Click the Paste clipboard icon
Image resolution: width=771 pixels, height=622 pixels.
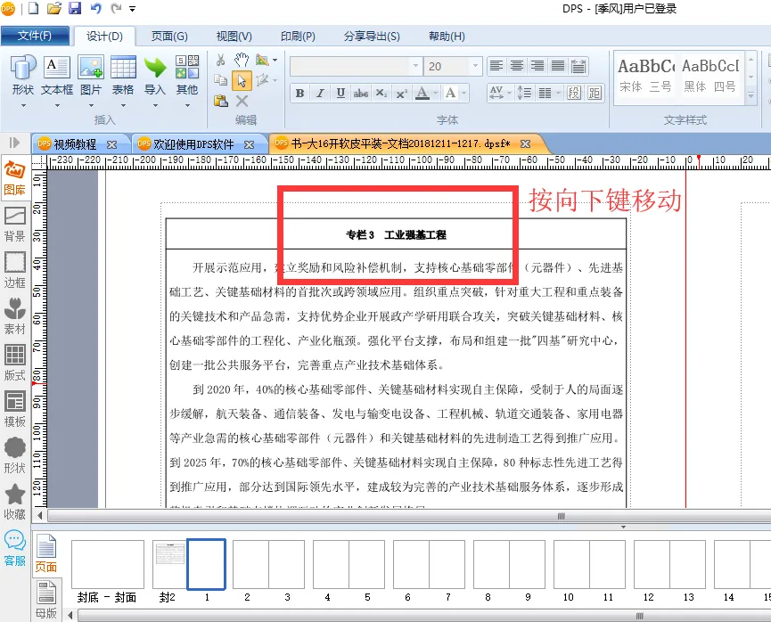(x=221, y=101)
